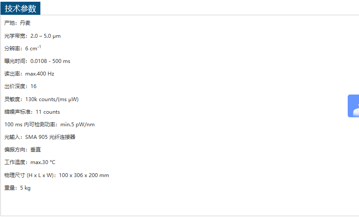Click the 0.0108 - 500 ms value
359x217 pixels.
pyautogui.click(x=50, y=61)
